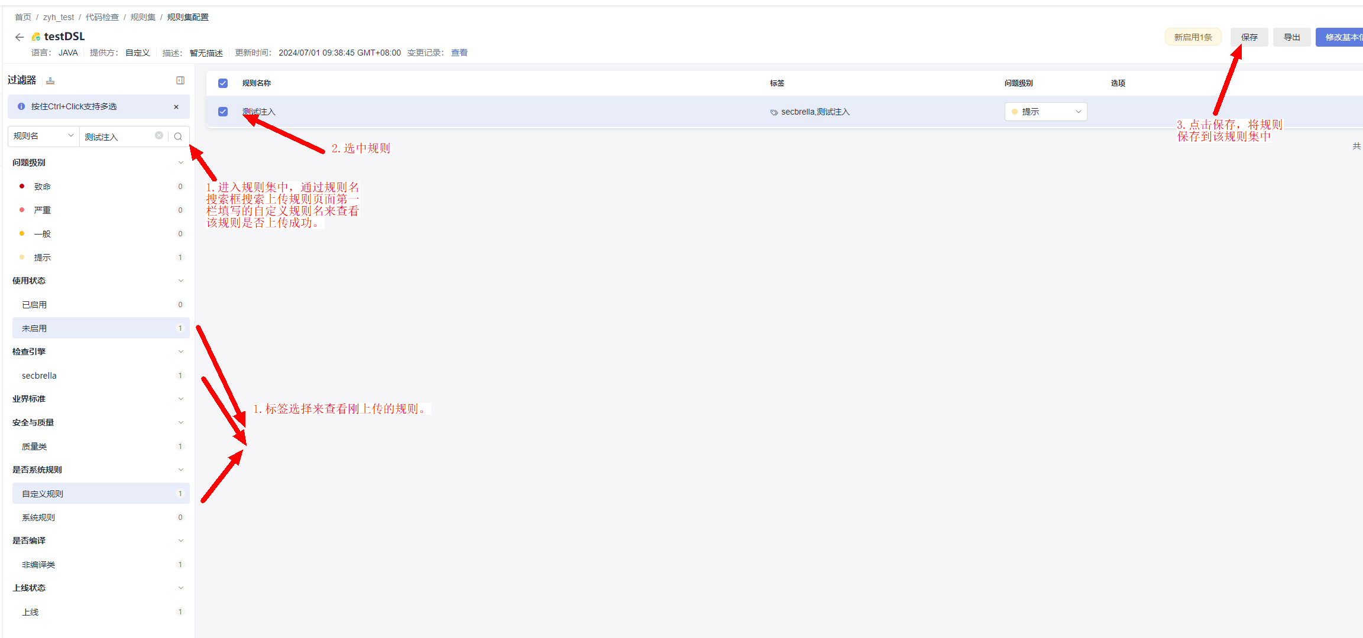Close the Ctrl+Click multi-select tip

tap(176, 107)
